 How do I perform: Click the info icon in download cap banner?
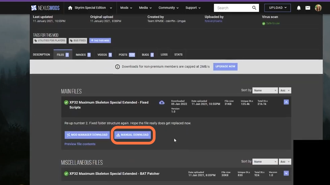(117, 66)
